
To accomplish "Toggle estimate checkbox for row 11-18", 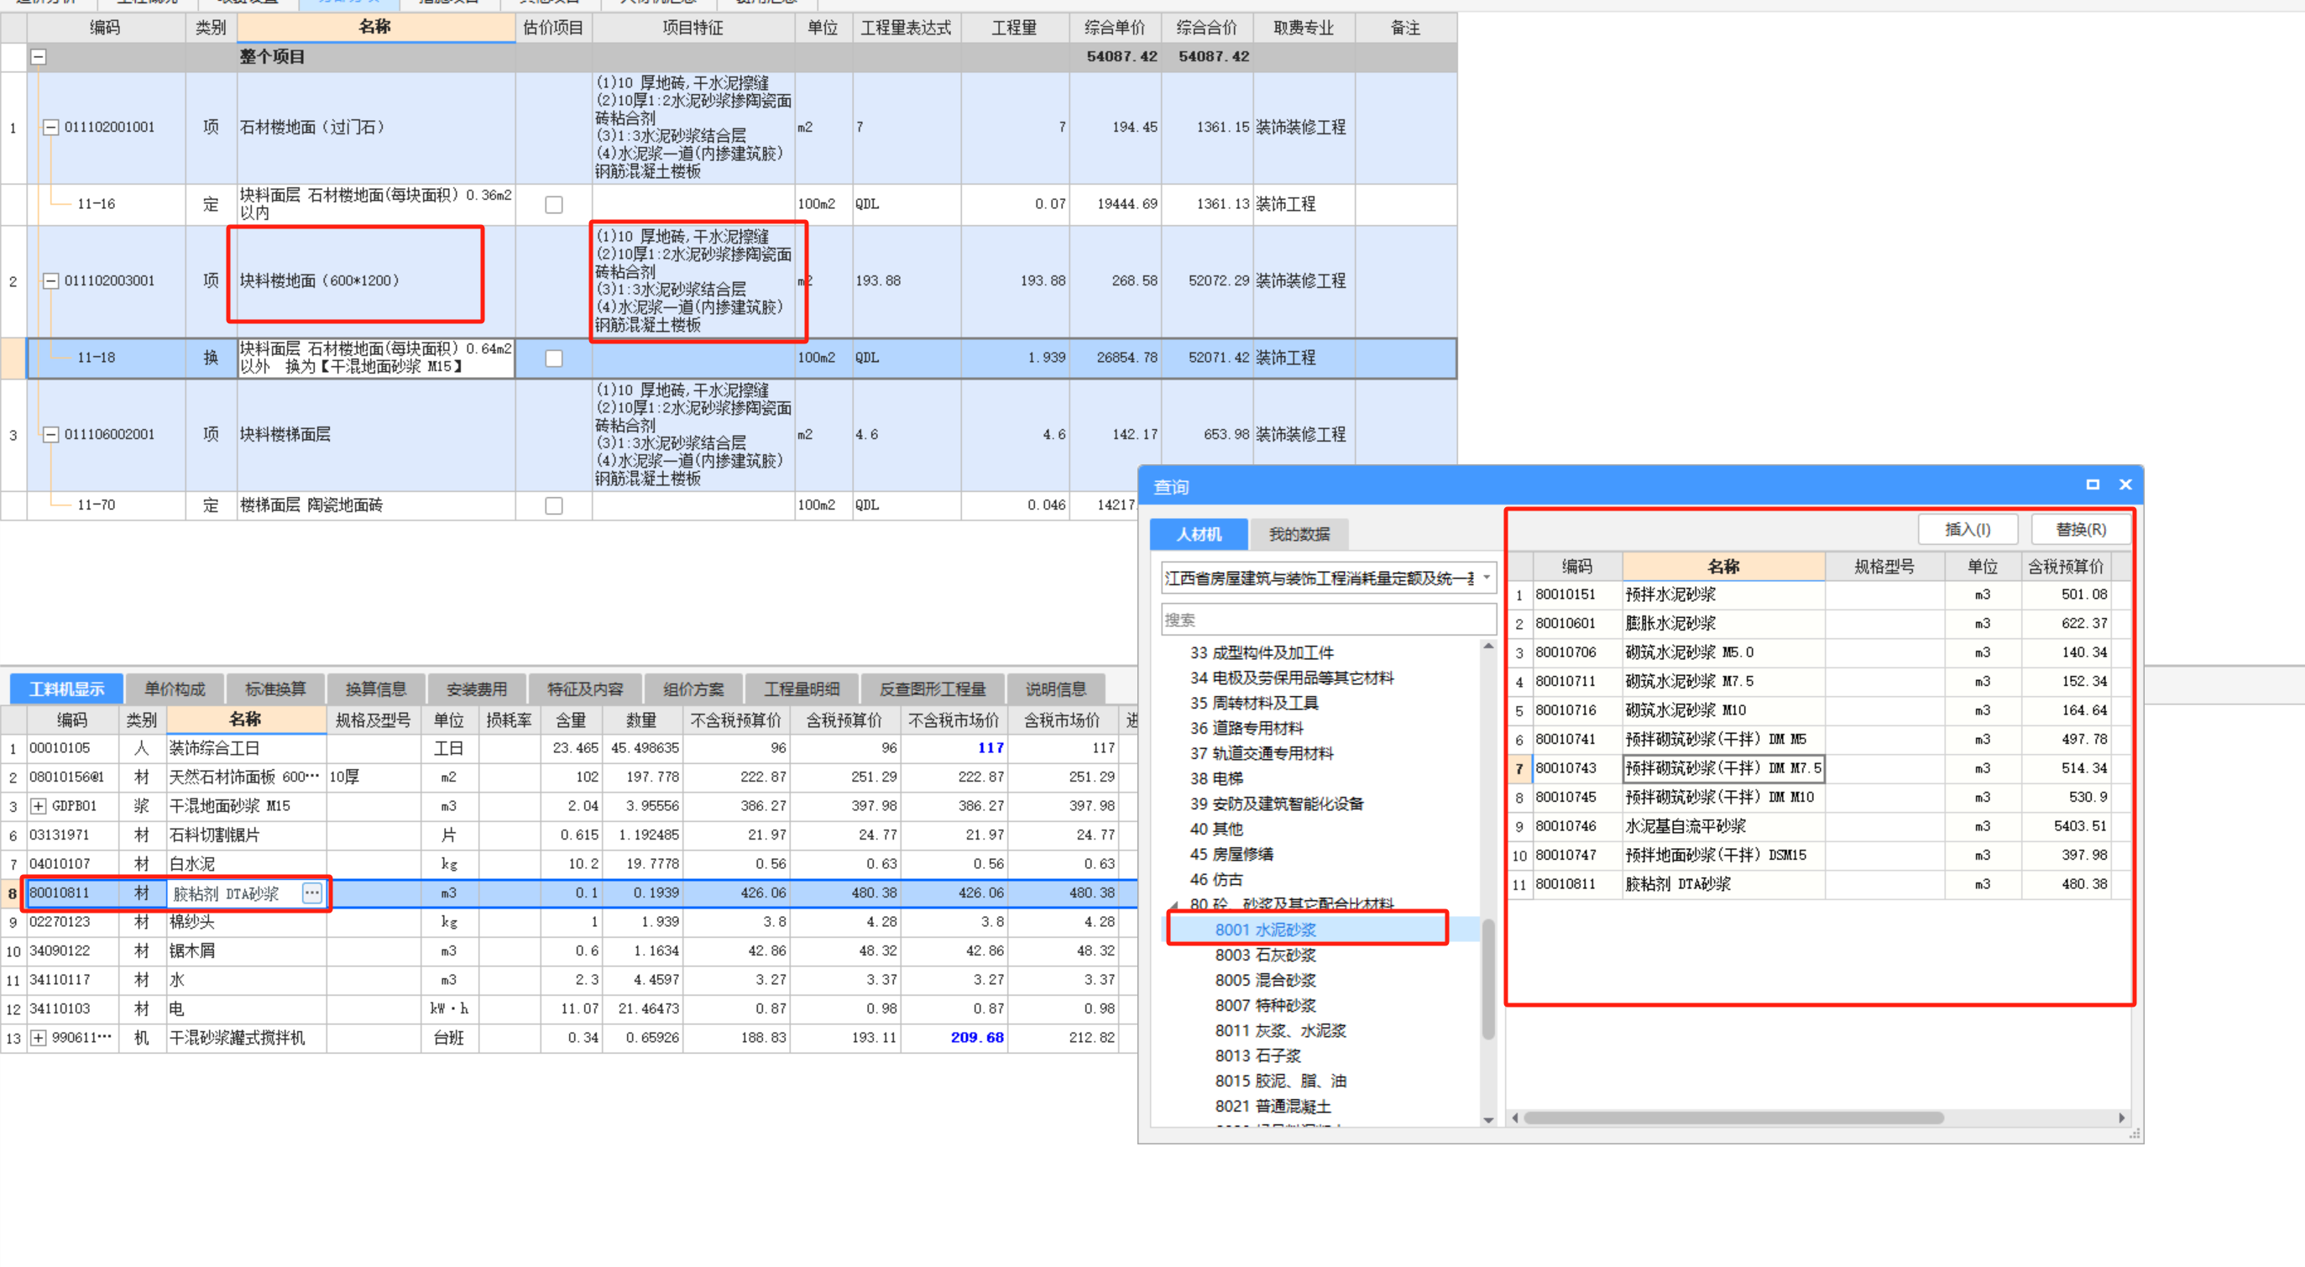I will [554, 359].
